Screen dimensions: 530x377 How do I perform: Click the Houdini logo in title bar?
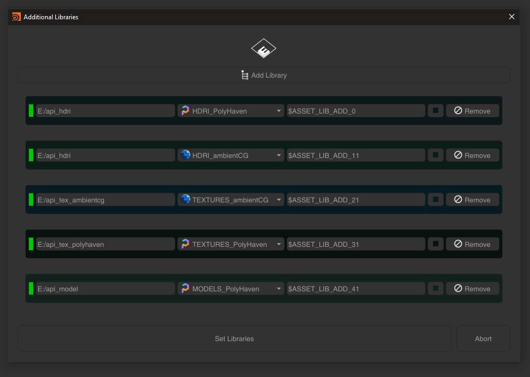tap(16, 17)
